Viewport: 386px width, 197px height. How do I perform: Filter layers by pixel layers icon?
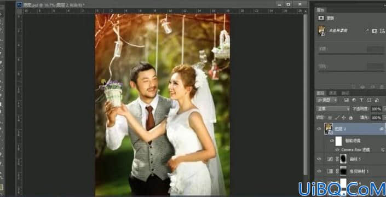(x=347, y=100)
